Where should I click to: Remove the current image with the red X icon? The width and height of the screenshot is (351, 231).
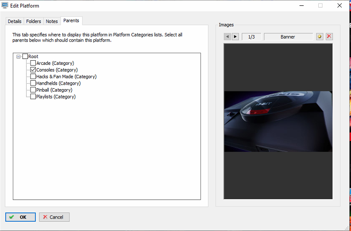click(x=329, y=36)
